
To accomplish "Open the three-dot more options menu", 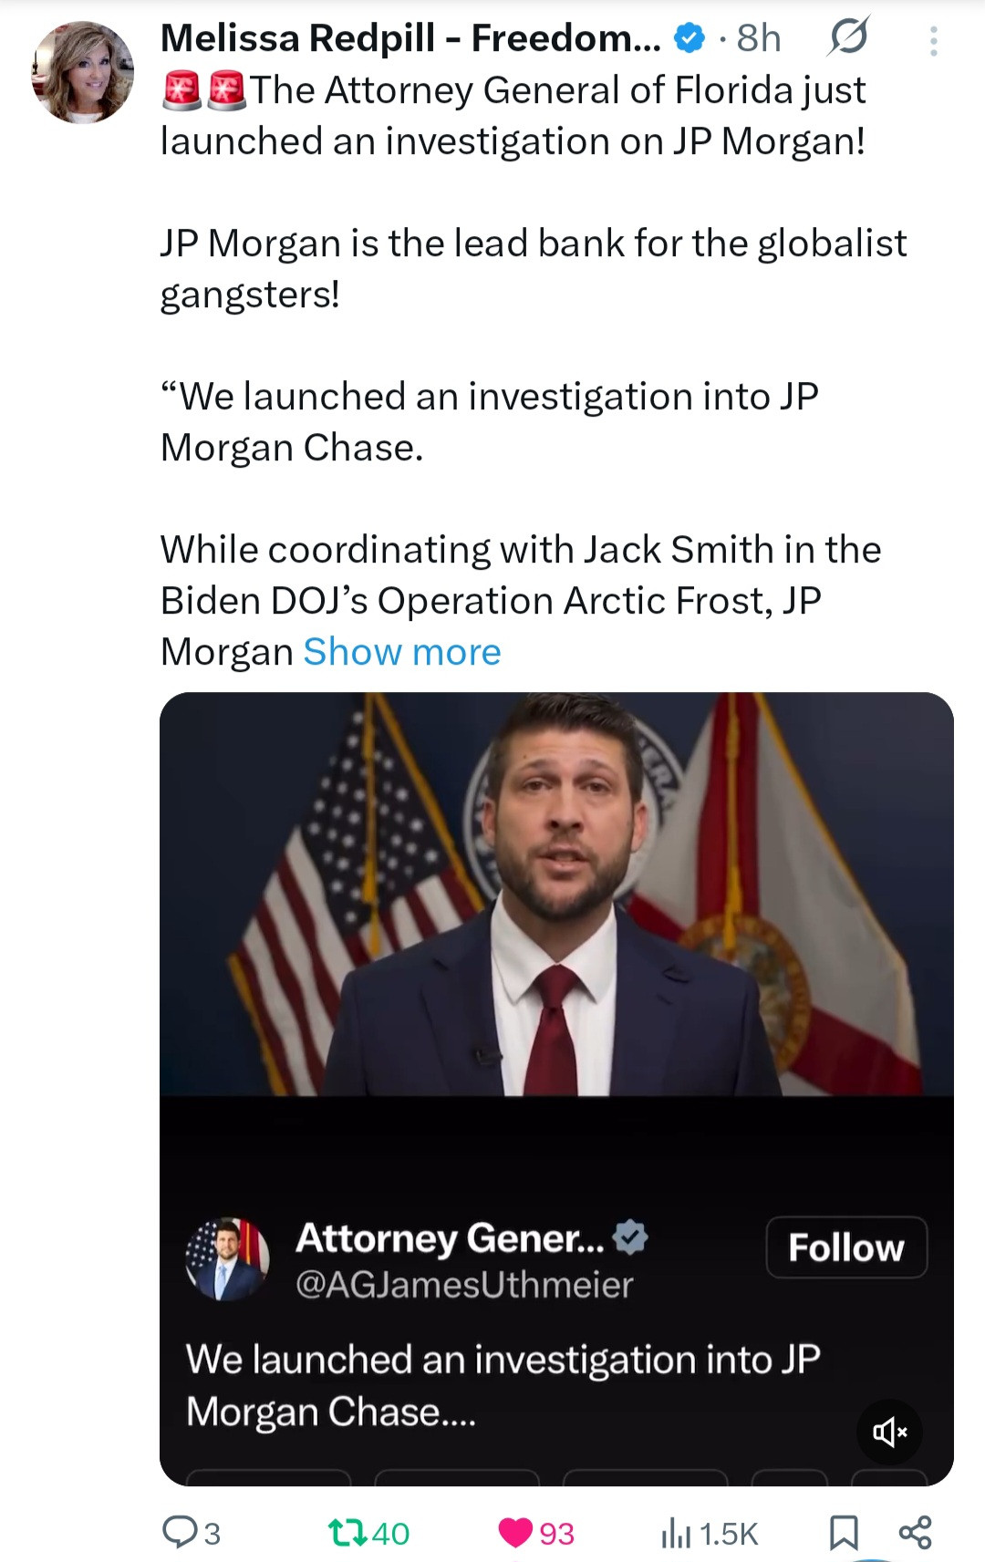I will click(x=933, y=41).
